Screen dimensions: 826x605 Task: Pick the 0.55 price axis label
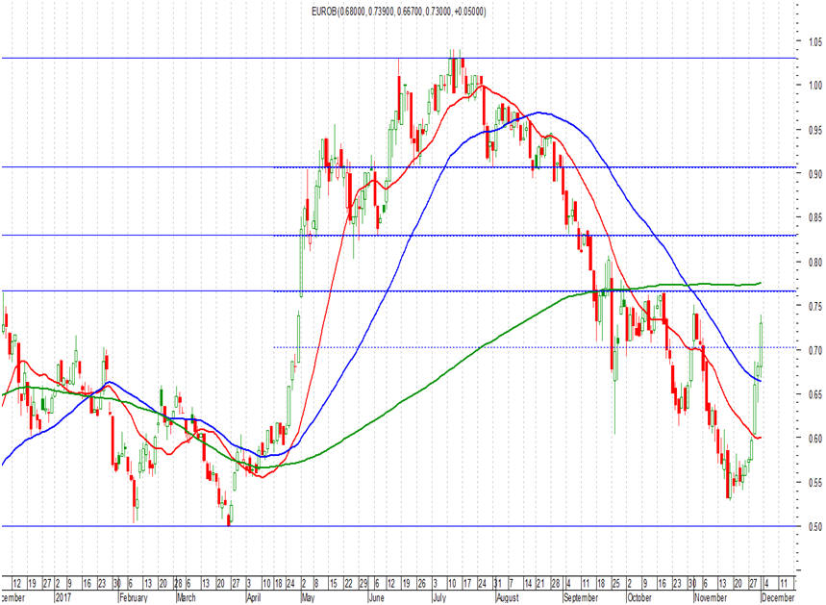[x=814, y=483]
